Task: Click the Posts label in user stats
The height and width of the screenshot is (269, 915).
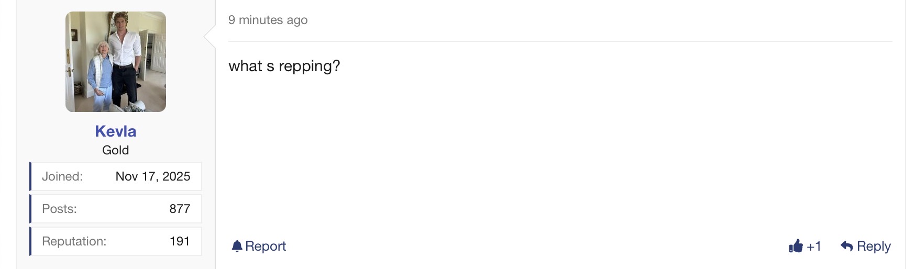Action: click(59, 209)
